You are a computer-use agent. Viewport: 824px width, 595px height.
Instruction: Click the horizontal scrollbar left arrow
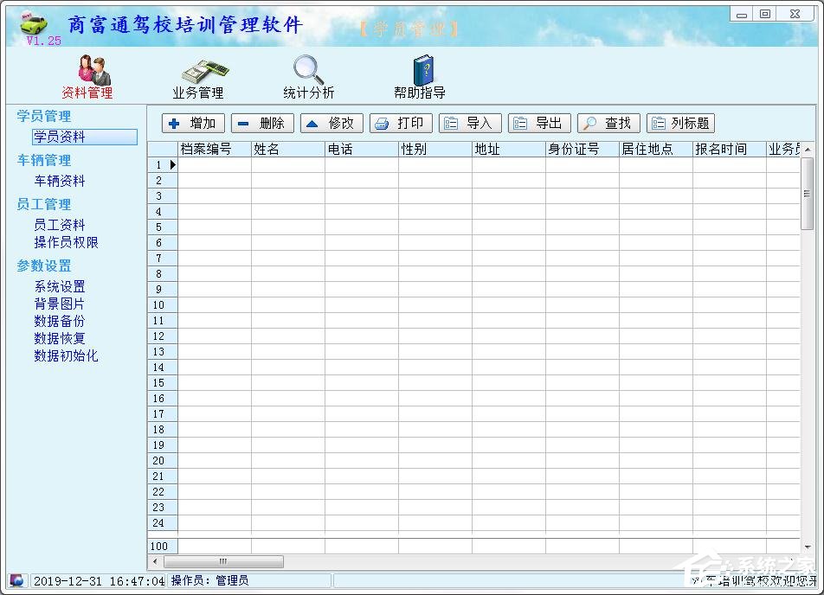[x=155, y=561]
